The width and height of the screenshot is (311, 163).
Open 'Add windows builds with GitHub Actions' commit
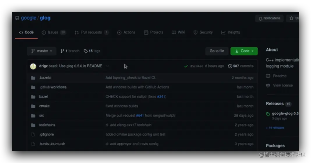click(137, 87)
